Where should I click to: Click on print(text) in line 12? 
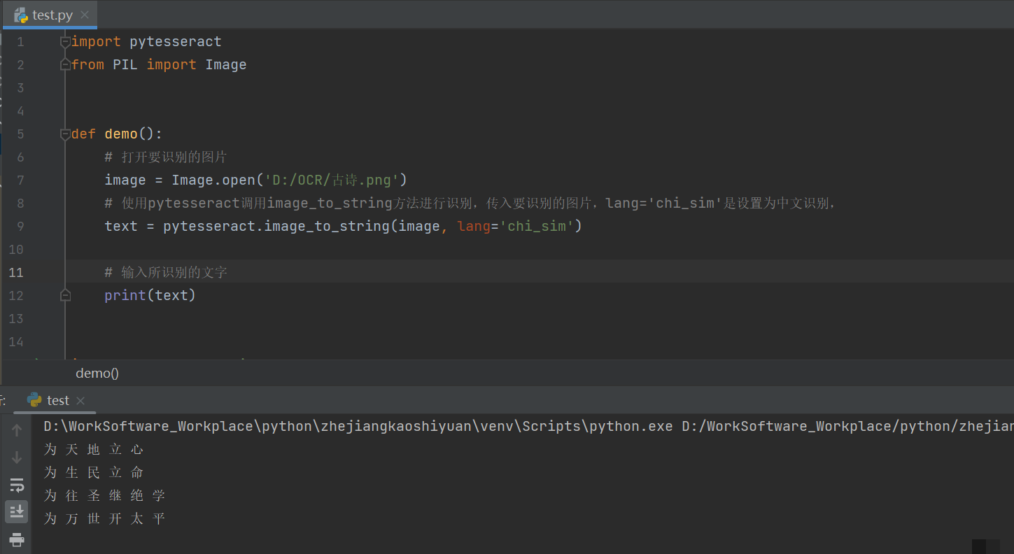(150, 295)
